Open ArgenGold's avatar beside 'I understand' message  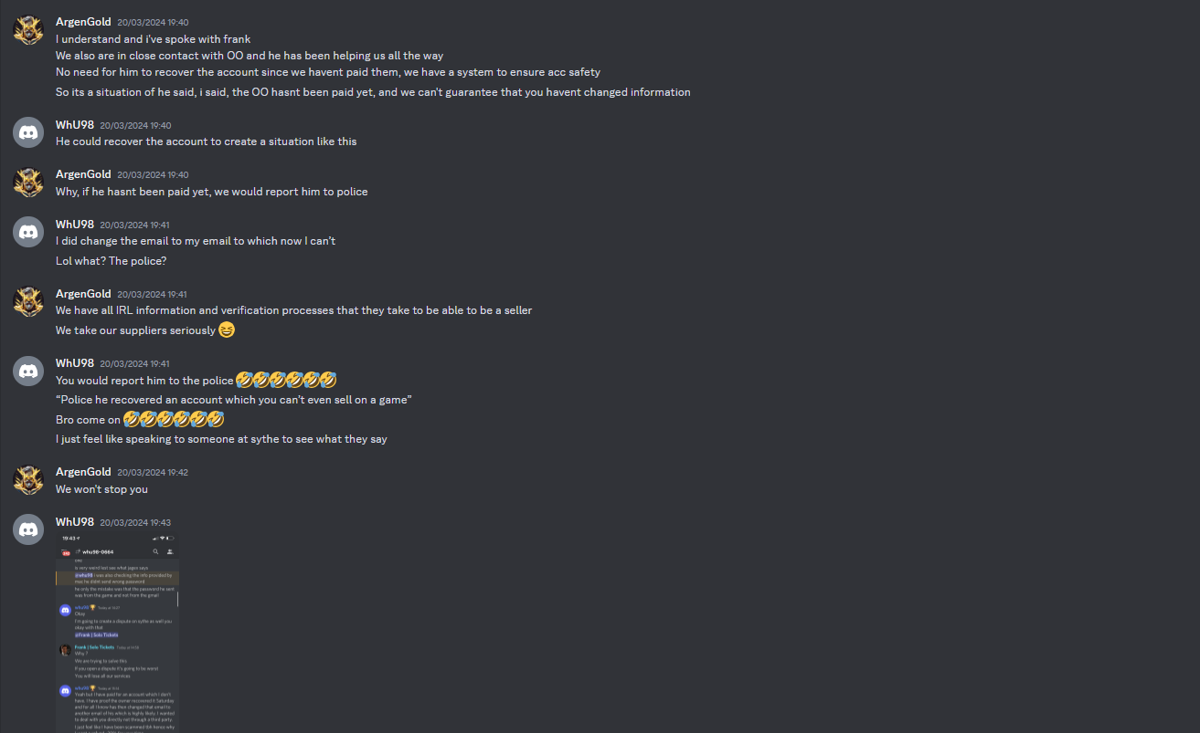[28, 30]
